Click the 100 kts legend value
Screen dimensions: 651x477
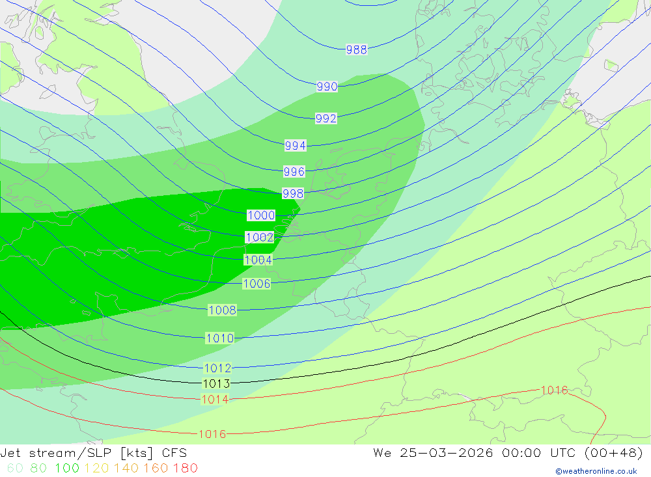[67, 469]
